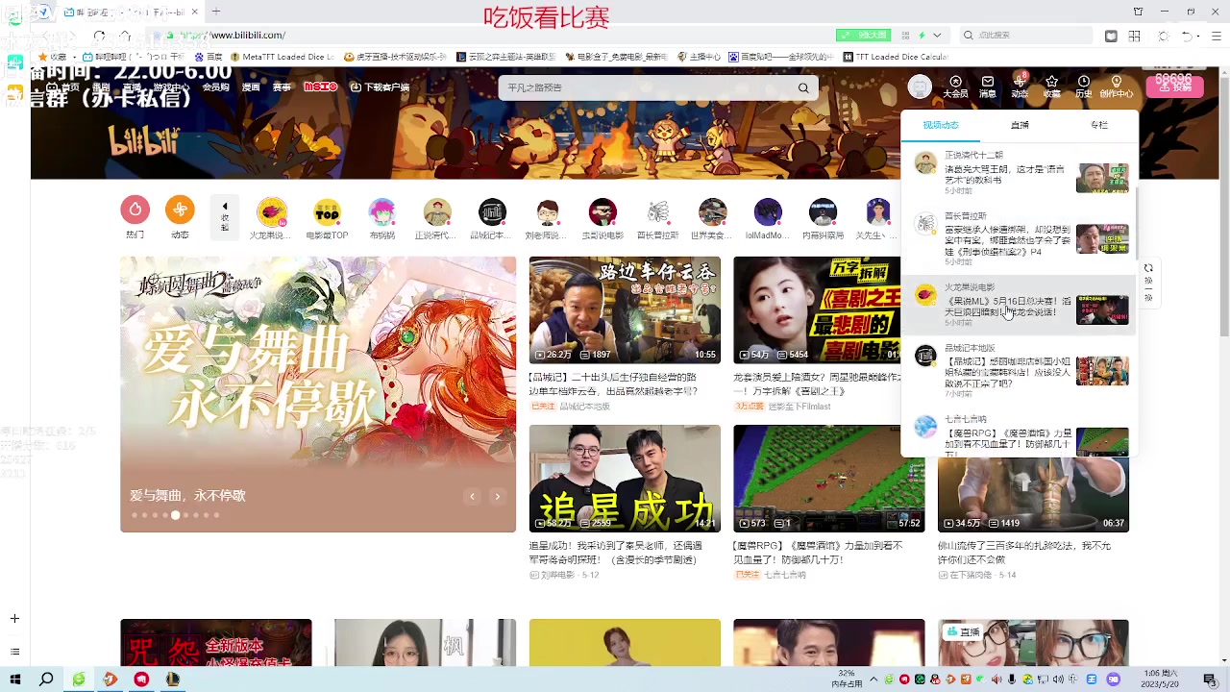Open the 《果说ML》 feed entry by 火龙果说电影
The height and width of the screenshot is (692, 1230).
point(1019,307)
